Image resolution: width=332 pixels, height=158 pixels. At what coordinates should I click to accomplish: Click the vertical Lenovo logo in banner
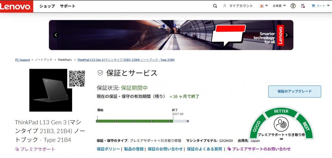280,35
